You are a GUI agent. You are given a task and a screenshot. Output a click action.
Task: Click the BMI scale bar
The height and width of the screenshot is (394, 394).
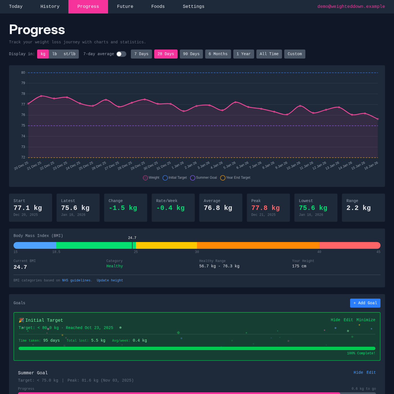(197, 245)
